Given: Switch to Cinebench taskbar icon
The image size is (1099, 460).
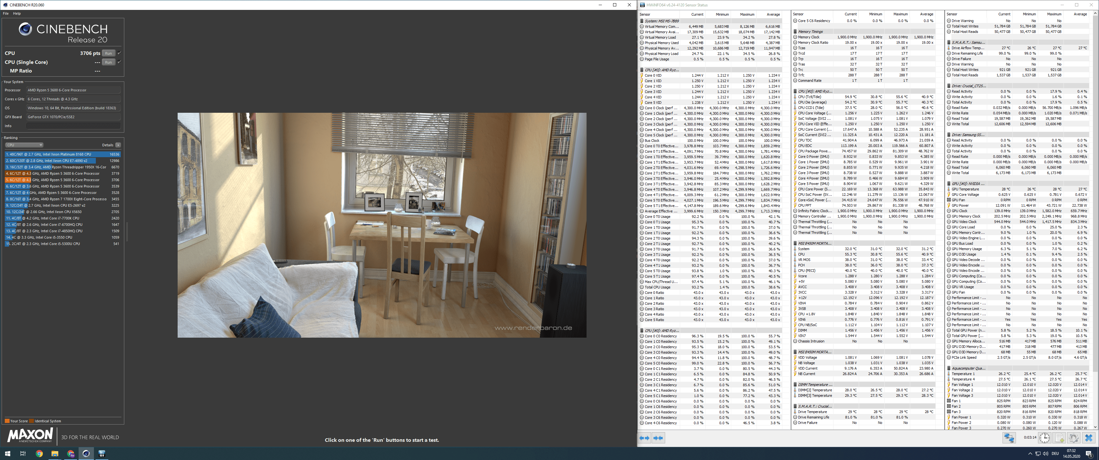Looking at the screenshot, I should pos(86,454).
